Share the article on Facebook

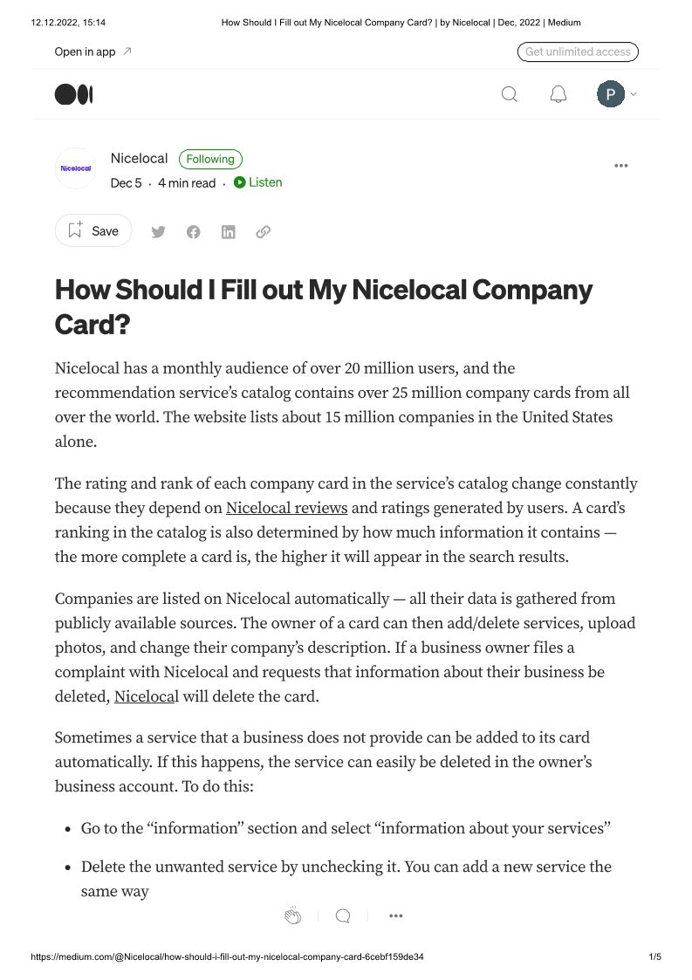[x=193, y=231]
